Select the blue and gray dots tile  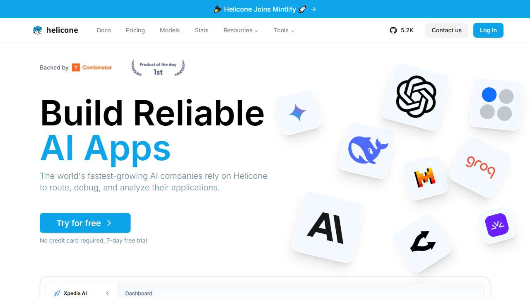[497, 104]
